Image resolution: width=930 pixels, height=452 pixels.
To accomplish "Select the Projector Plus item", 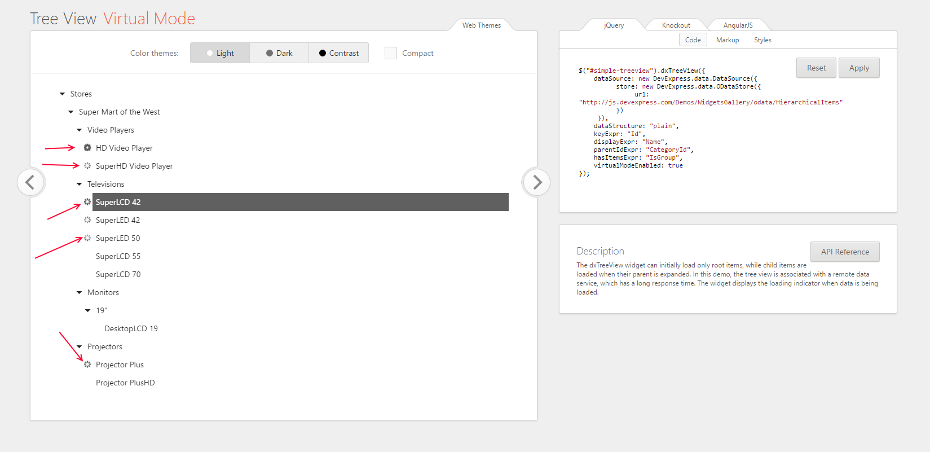I will 120,365.
